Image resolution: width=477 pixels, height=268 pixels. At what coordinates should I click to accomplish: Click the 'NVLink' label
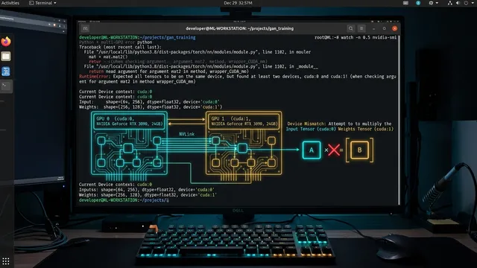(186, 134)
